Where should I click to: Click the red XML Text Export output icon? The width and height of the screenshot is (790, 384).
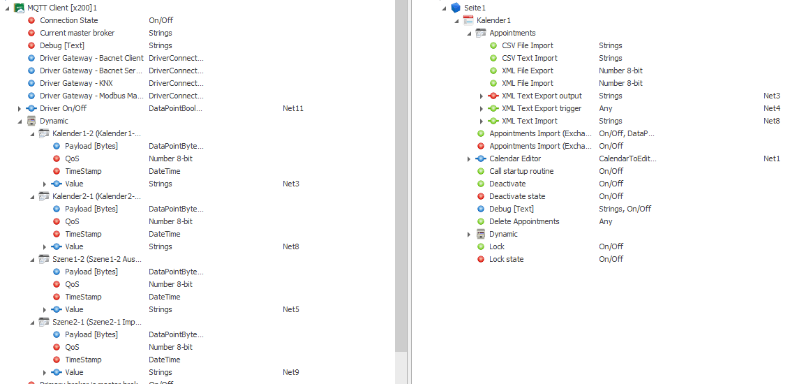point(493,96)
